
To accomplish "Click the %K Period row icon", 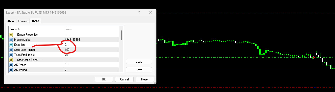I will [x=11, y=65].
